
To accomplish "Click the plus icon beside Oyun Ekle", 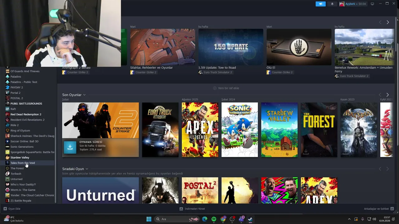I will tap(5, 209).
